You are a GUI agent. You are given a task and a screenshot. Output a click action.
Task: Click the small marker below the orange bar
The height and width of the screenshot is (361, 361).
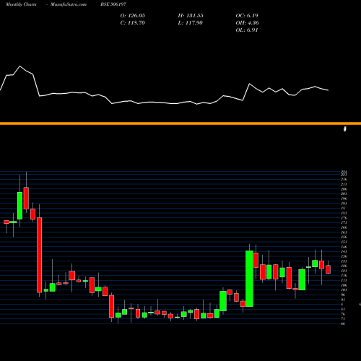coord(345,129)
